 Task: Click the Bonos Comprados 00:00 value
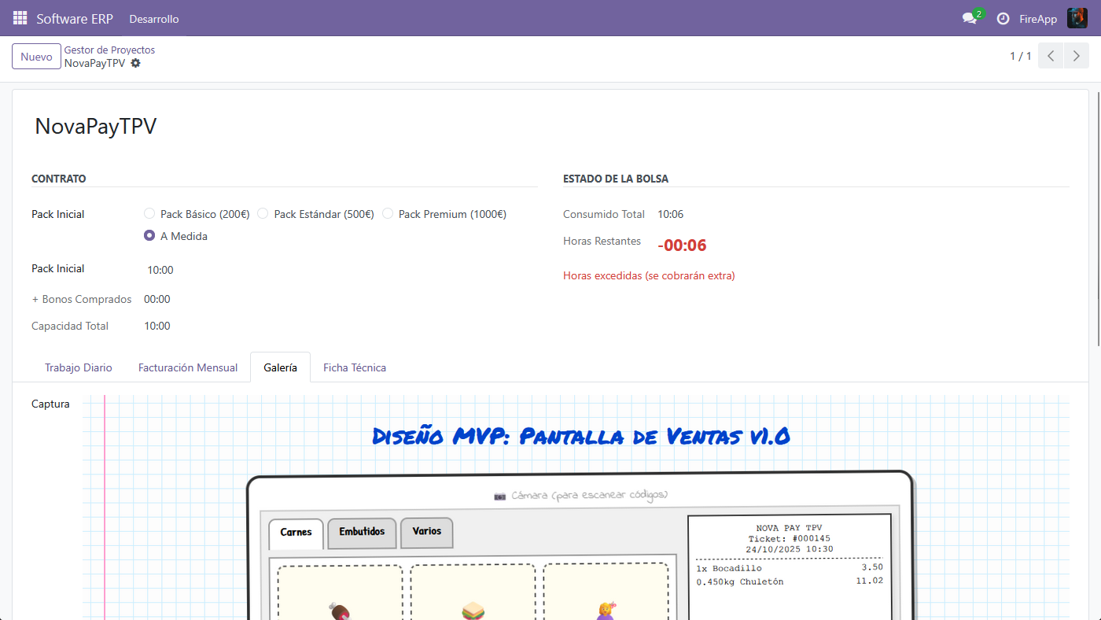157,299
